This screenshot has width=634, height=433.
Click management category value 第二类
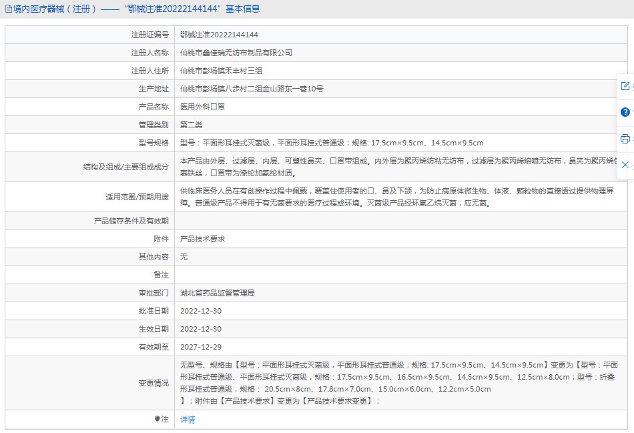point(192,125)
